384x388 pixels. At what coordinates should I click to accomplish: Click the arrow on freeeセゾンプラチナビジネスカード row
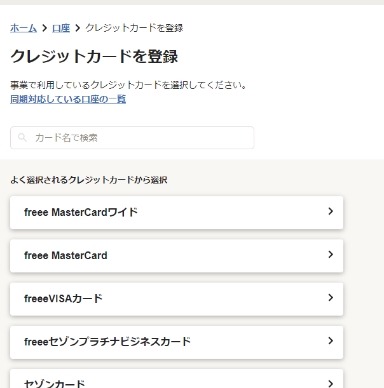coord(331,341)
